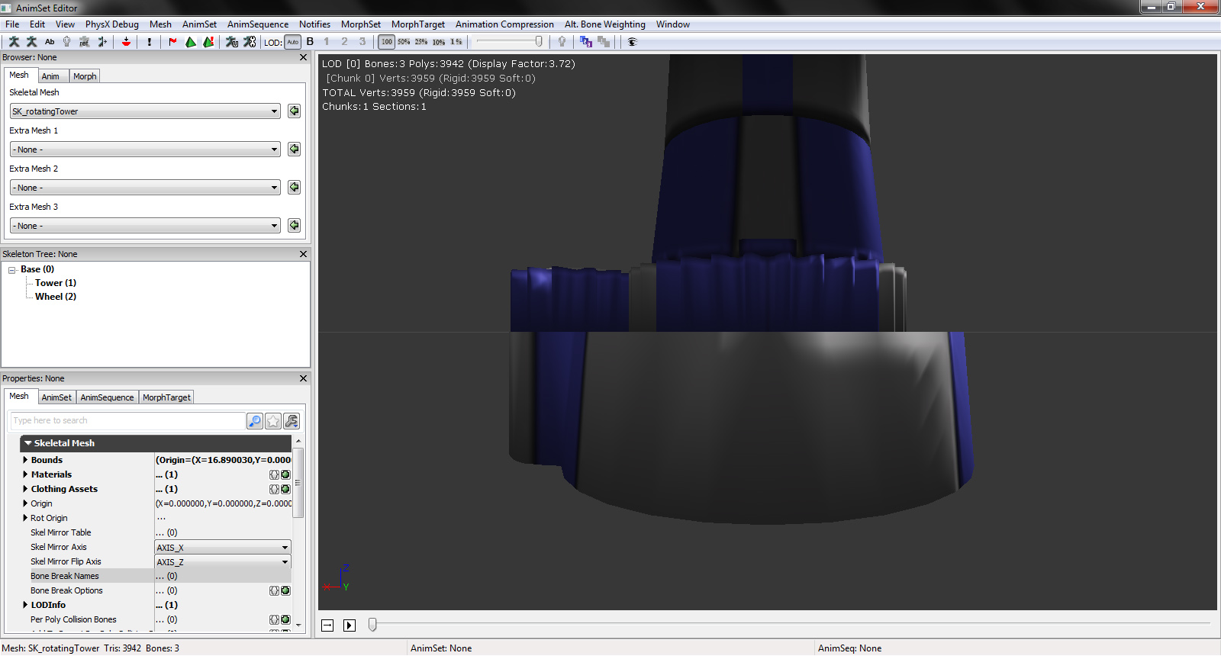1221x656 pixels.
Task: Click the star favorites icon in Properties
Action: point(273,421)
